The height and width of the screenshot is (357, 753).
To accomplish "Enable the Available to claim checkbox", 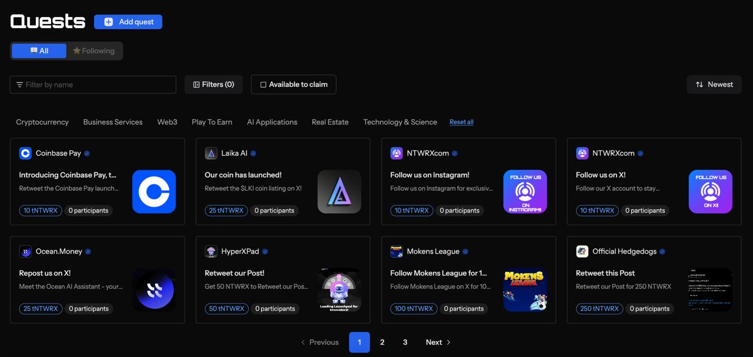I will [264, 85].
